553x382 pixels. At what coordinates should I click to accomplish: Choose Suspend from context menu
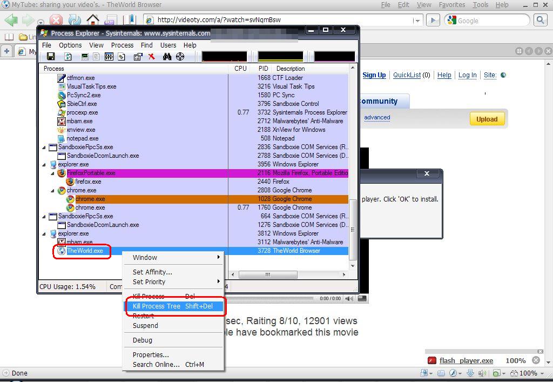click(173, 326)
